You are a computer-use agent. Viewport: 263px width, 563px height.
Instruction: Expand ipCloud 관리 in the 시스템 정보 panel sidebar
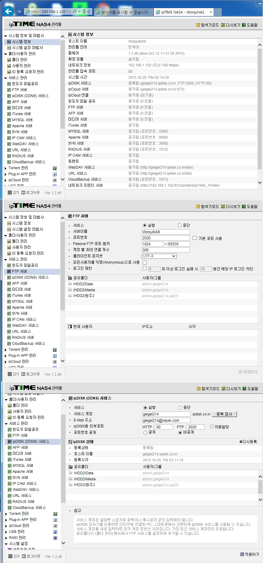tap(6, 180)
